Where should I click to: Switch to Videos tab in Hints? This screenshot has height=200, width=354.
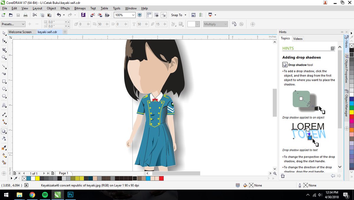[298, 39]
